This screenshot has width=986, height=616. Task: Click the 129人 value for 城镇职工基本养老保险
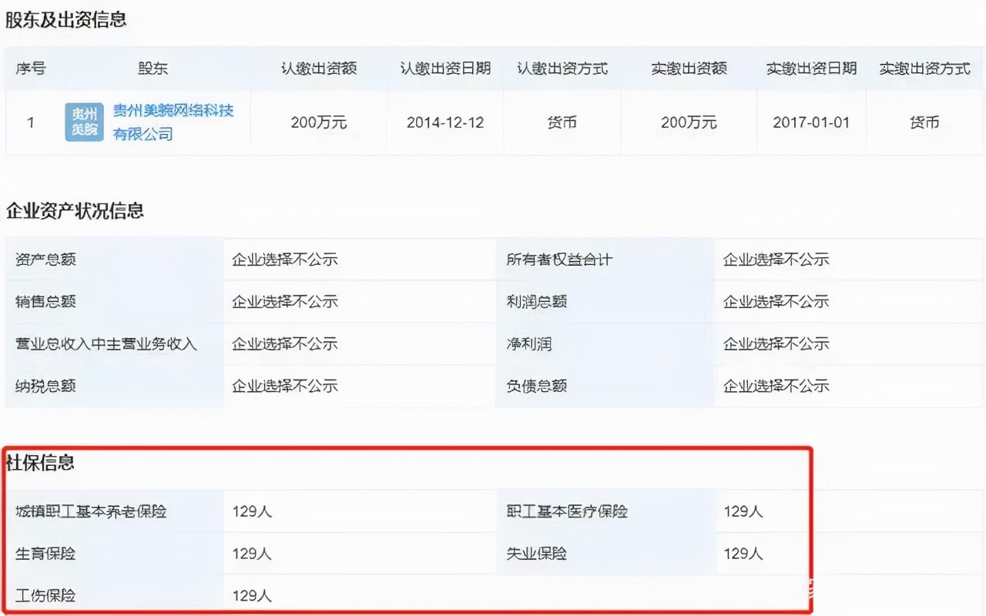tap(252, 511)
